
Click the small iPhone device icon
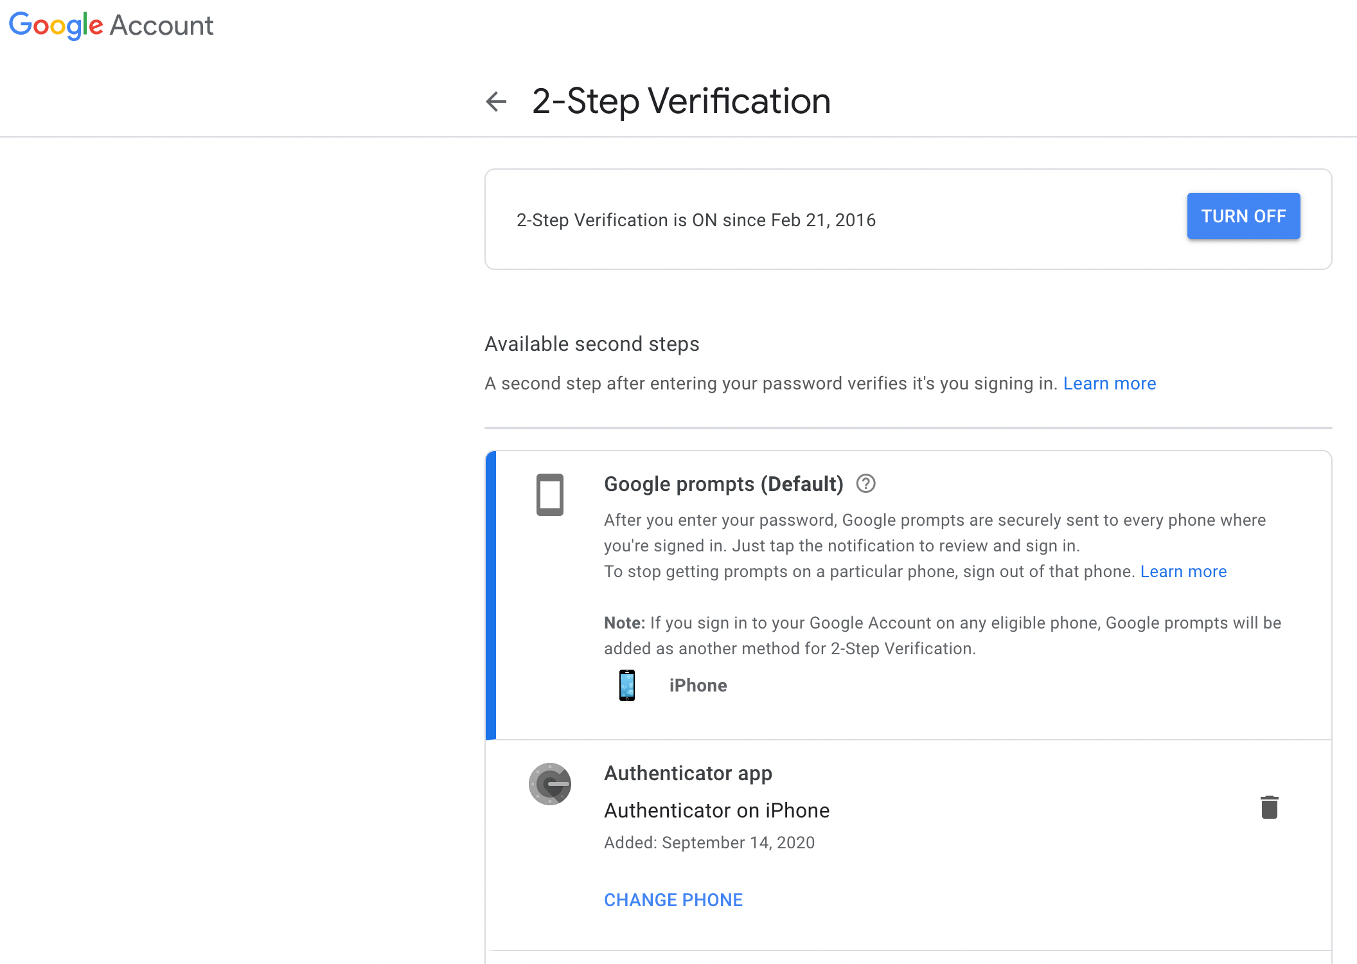627,685
